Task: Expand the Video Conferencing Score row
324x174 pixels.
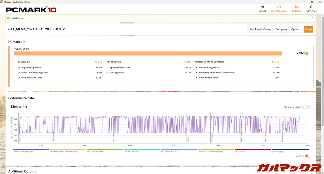Action: point(19,73)
